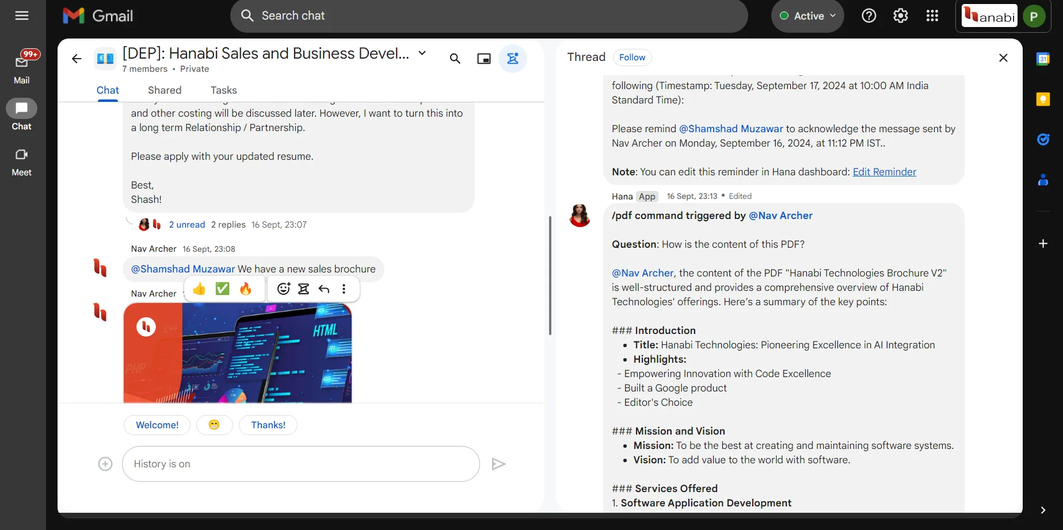Viewport: 1063px width, 530px height.
Task: Click @Shamshad Muzawar mention in thread reminder
Action: pos(731,129)
